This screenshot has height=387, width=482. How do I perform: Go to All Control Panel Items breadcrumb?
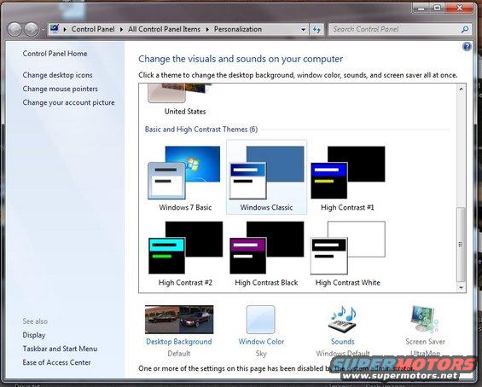(x=164, y=29)
